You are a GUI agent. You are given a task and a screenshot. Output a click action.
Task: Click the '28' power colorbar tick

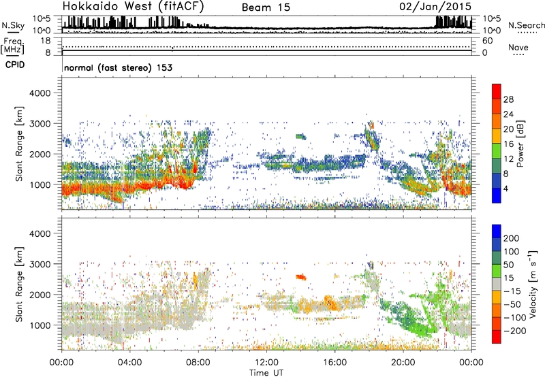coord(508,99)
